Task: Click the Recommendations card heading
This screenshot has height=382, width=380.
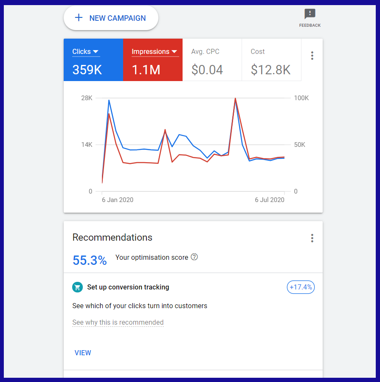Action: click(113, 237)
